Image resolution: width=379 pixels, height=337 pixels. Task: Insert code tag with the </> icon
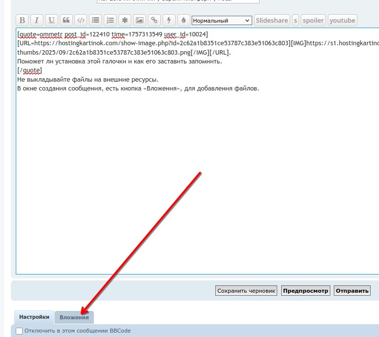[81, 20]
